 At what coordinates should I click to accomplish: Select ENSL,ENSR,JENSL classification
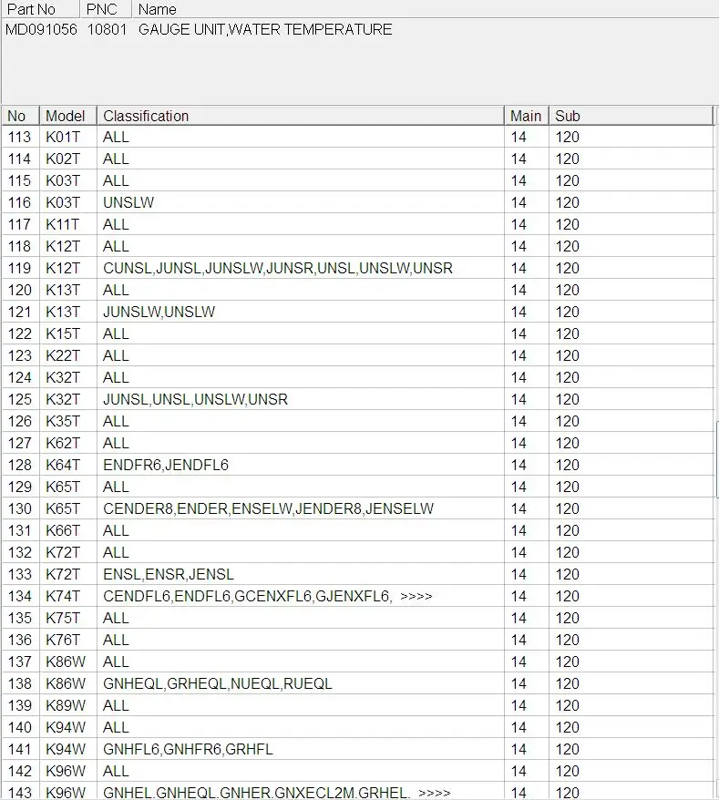[x=169, y=575]
